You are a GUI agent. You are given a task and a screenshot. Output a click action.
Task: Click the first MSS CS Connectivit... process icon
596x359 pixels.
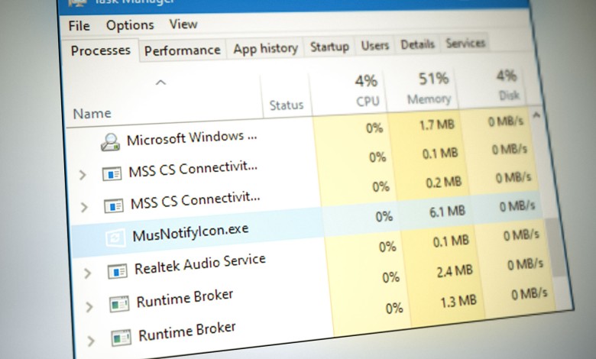click(112, 174)
